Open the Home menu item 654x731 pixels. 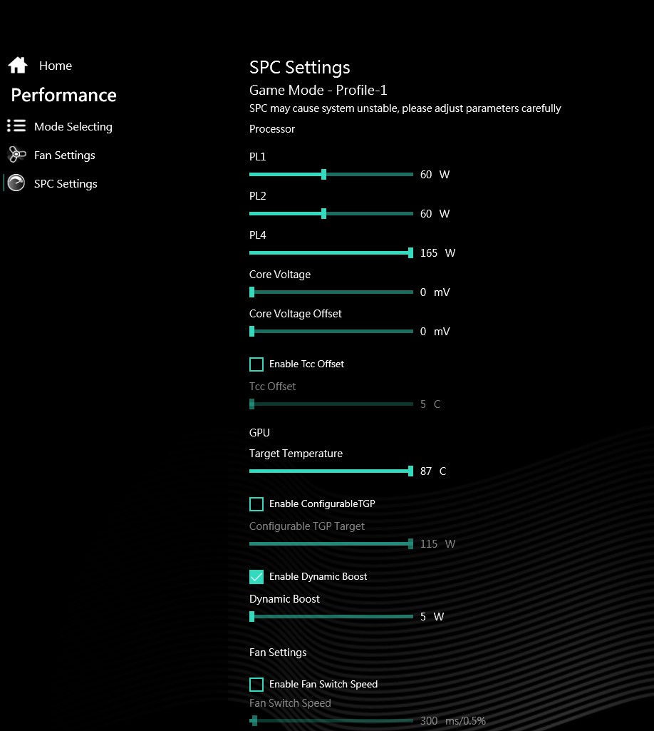point(56,66)
